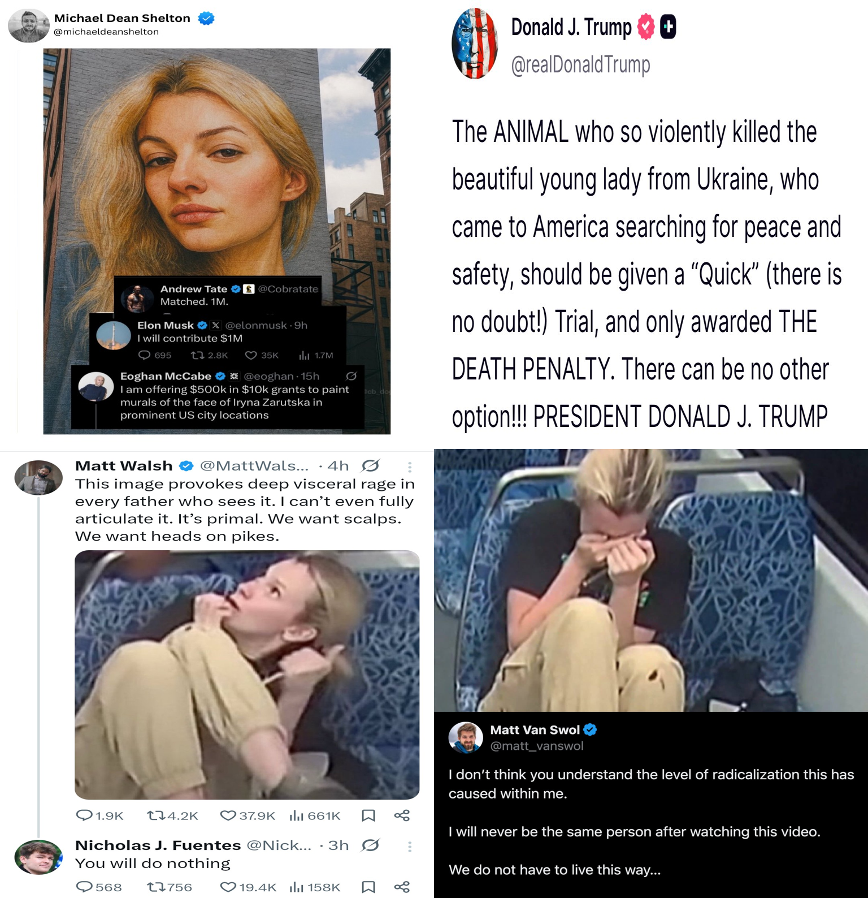Click the verified badge next to Michael Dean Shelton
This screenshot has height=898, width=868.
[206, 18]
